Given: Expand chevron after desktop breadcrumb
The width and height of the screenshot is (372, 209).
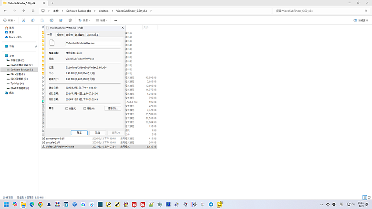Looking at the screenshot, I should [x=112, y=11].
